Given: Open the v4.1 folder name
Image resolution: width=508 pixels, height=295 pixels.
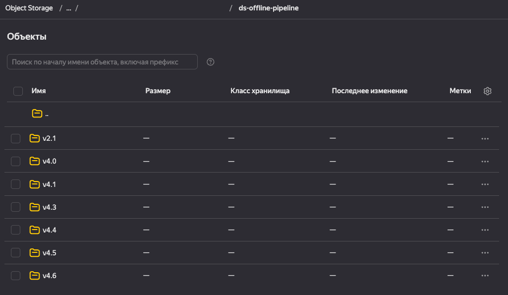Looking at the screenshot, I should click(x=49, y=184).
